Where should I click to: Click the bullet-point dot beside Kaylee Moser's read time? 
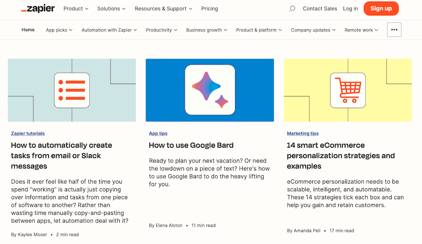coord(51,234)
